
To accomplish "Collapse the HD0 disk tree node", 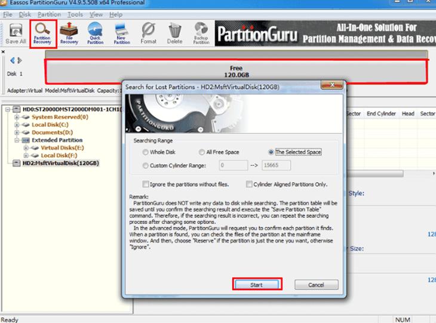I will click(x=8, y=109).
